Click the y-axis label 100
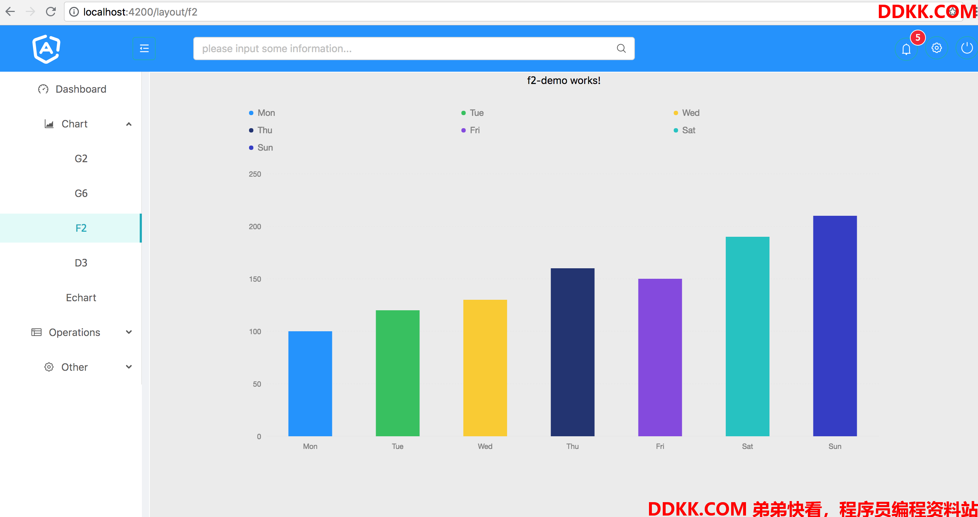This screenshot has width=978, height=517. [255, 331]
